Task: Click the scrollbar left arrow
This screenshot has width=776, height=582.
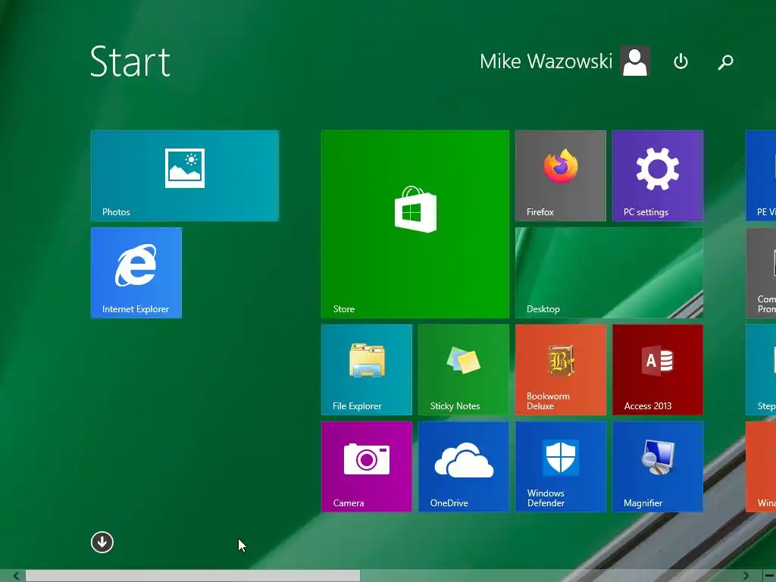Action: [16, 576]
